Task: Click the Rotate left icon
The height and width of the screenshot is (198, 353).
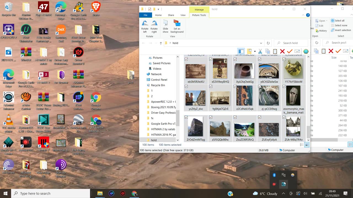Action: click(x=145, y=23)
